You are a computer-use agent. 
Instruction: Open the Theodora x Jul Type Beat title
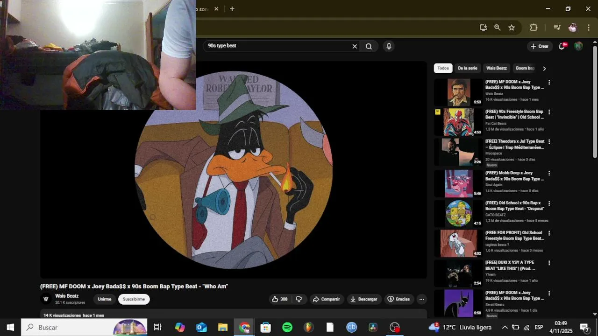(515, 144)
